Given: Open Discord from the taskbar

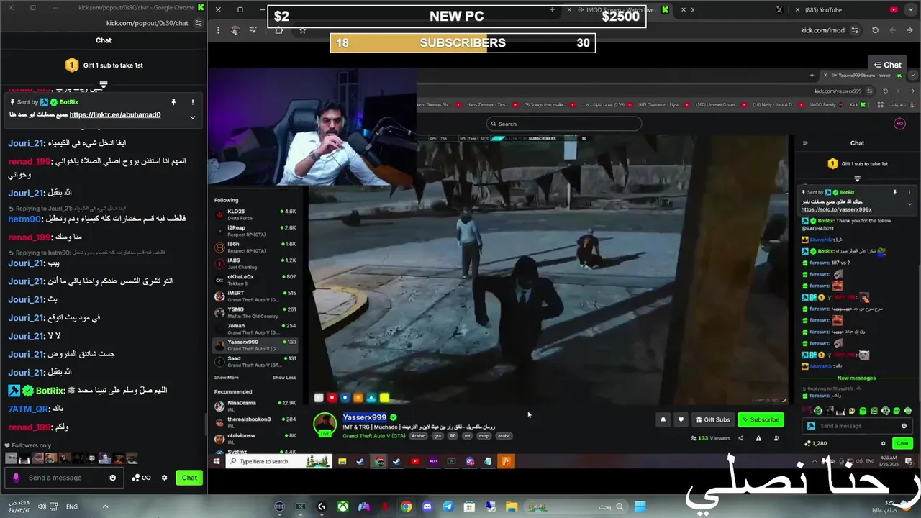Looking at the screenshot, I should [x=427, y=506].
